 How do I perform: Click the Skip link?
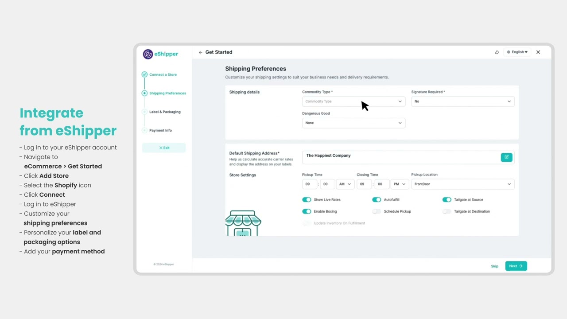494,266
